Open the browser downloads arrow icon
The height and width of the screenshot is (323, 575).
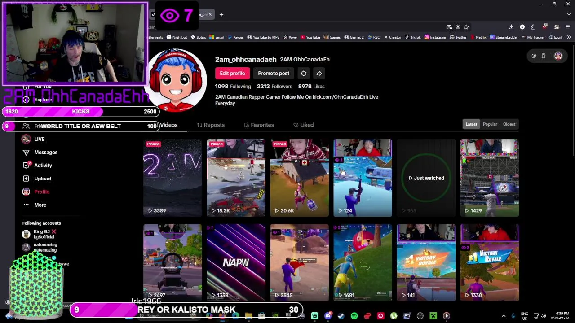pos(511,27)
